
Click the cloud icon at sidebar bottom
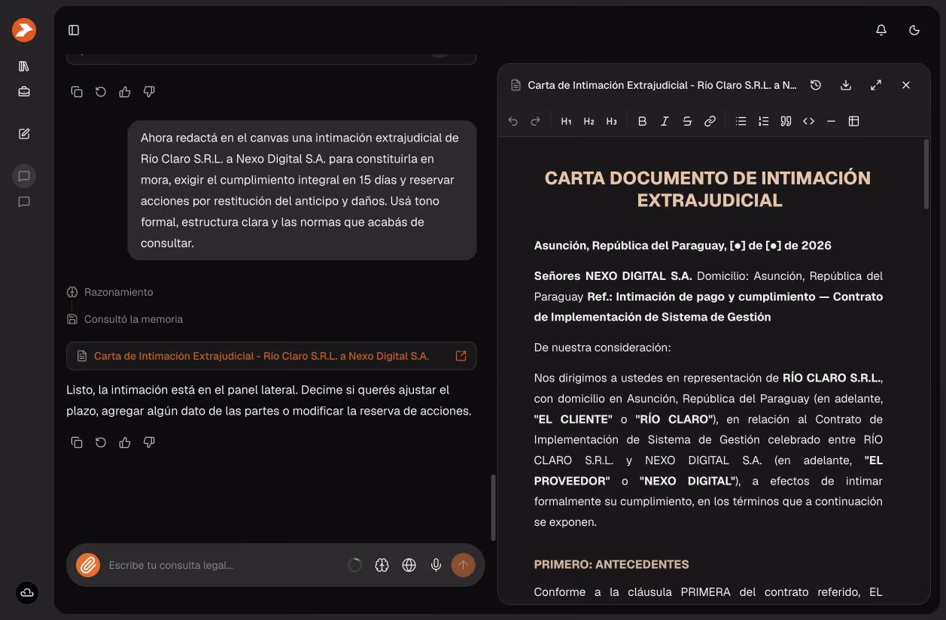(27, 593)
